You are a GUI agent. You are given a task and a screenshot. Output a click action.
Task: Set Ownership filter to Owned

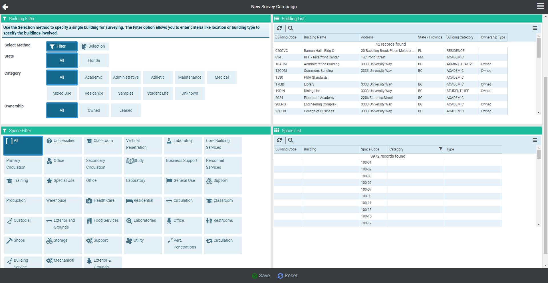pyautogui.click(x=94, y=110)
